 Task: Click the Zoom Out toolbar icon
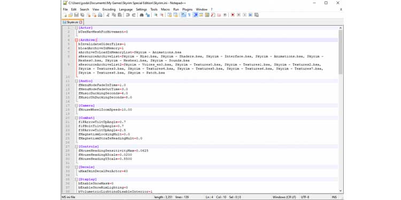coord(162,15)
